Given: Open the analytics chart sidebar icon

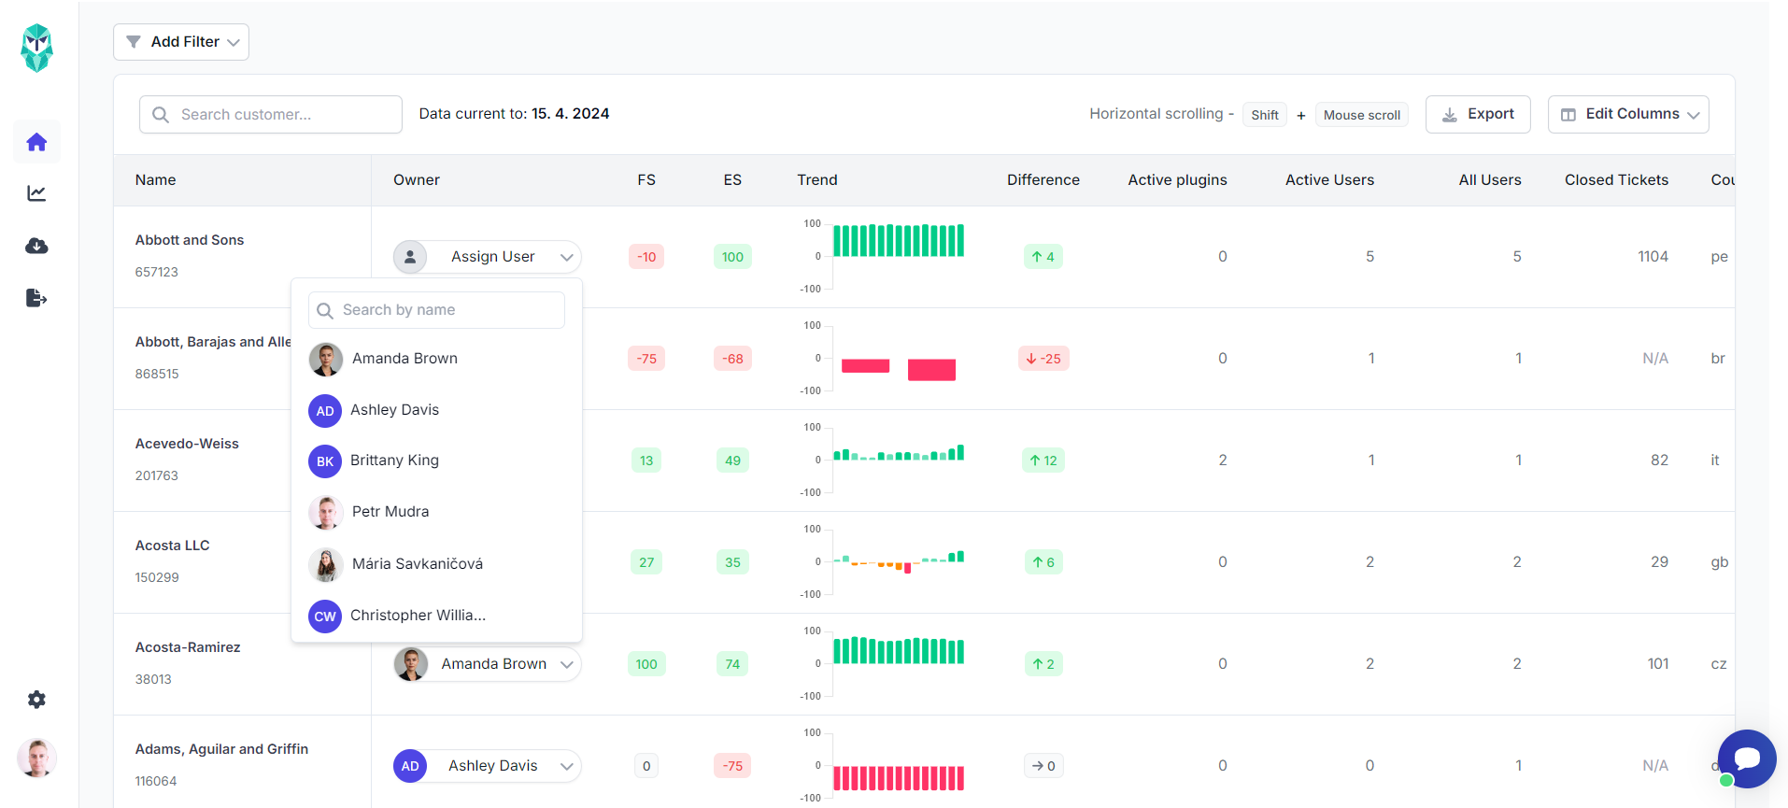Looking at the screenshot, I should coord(36,193).
